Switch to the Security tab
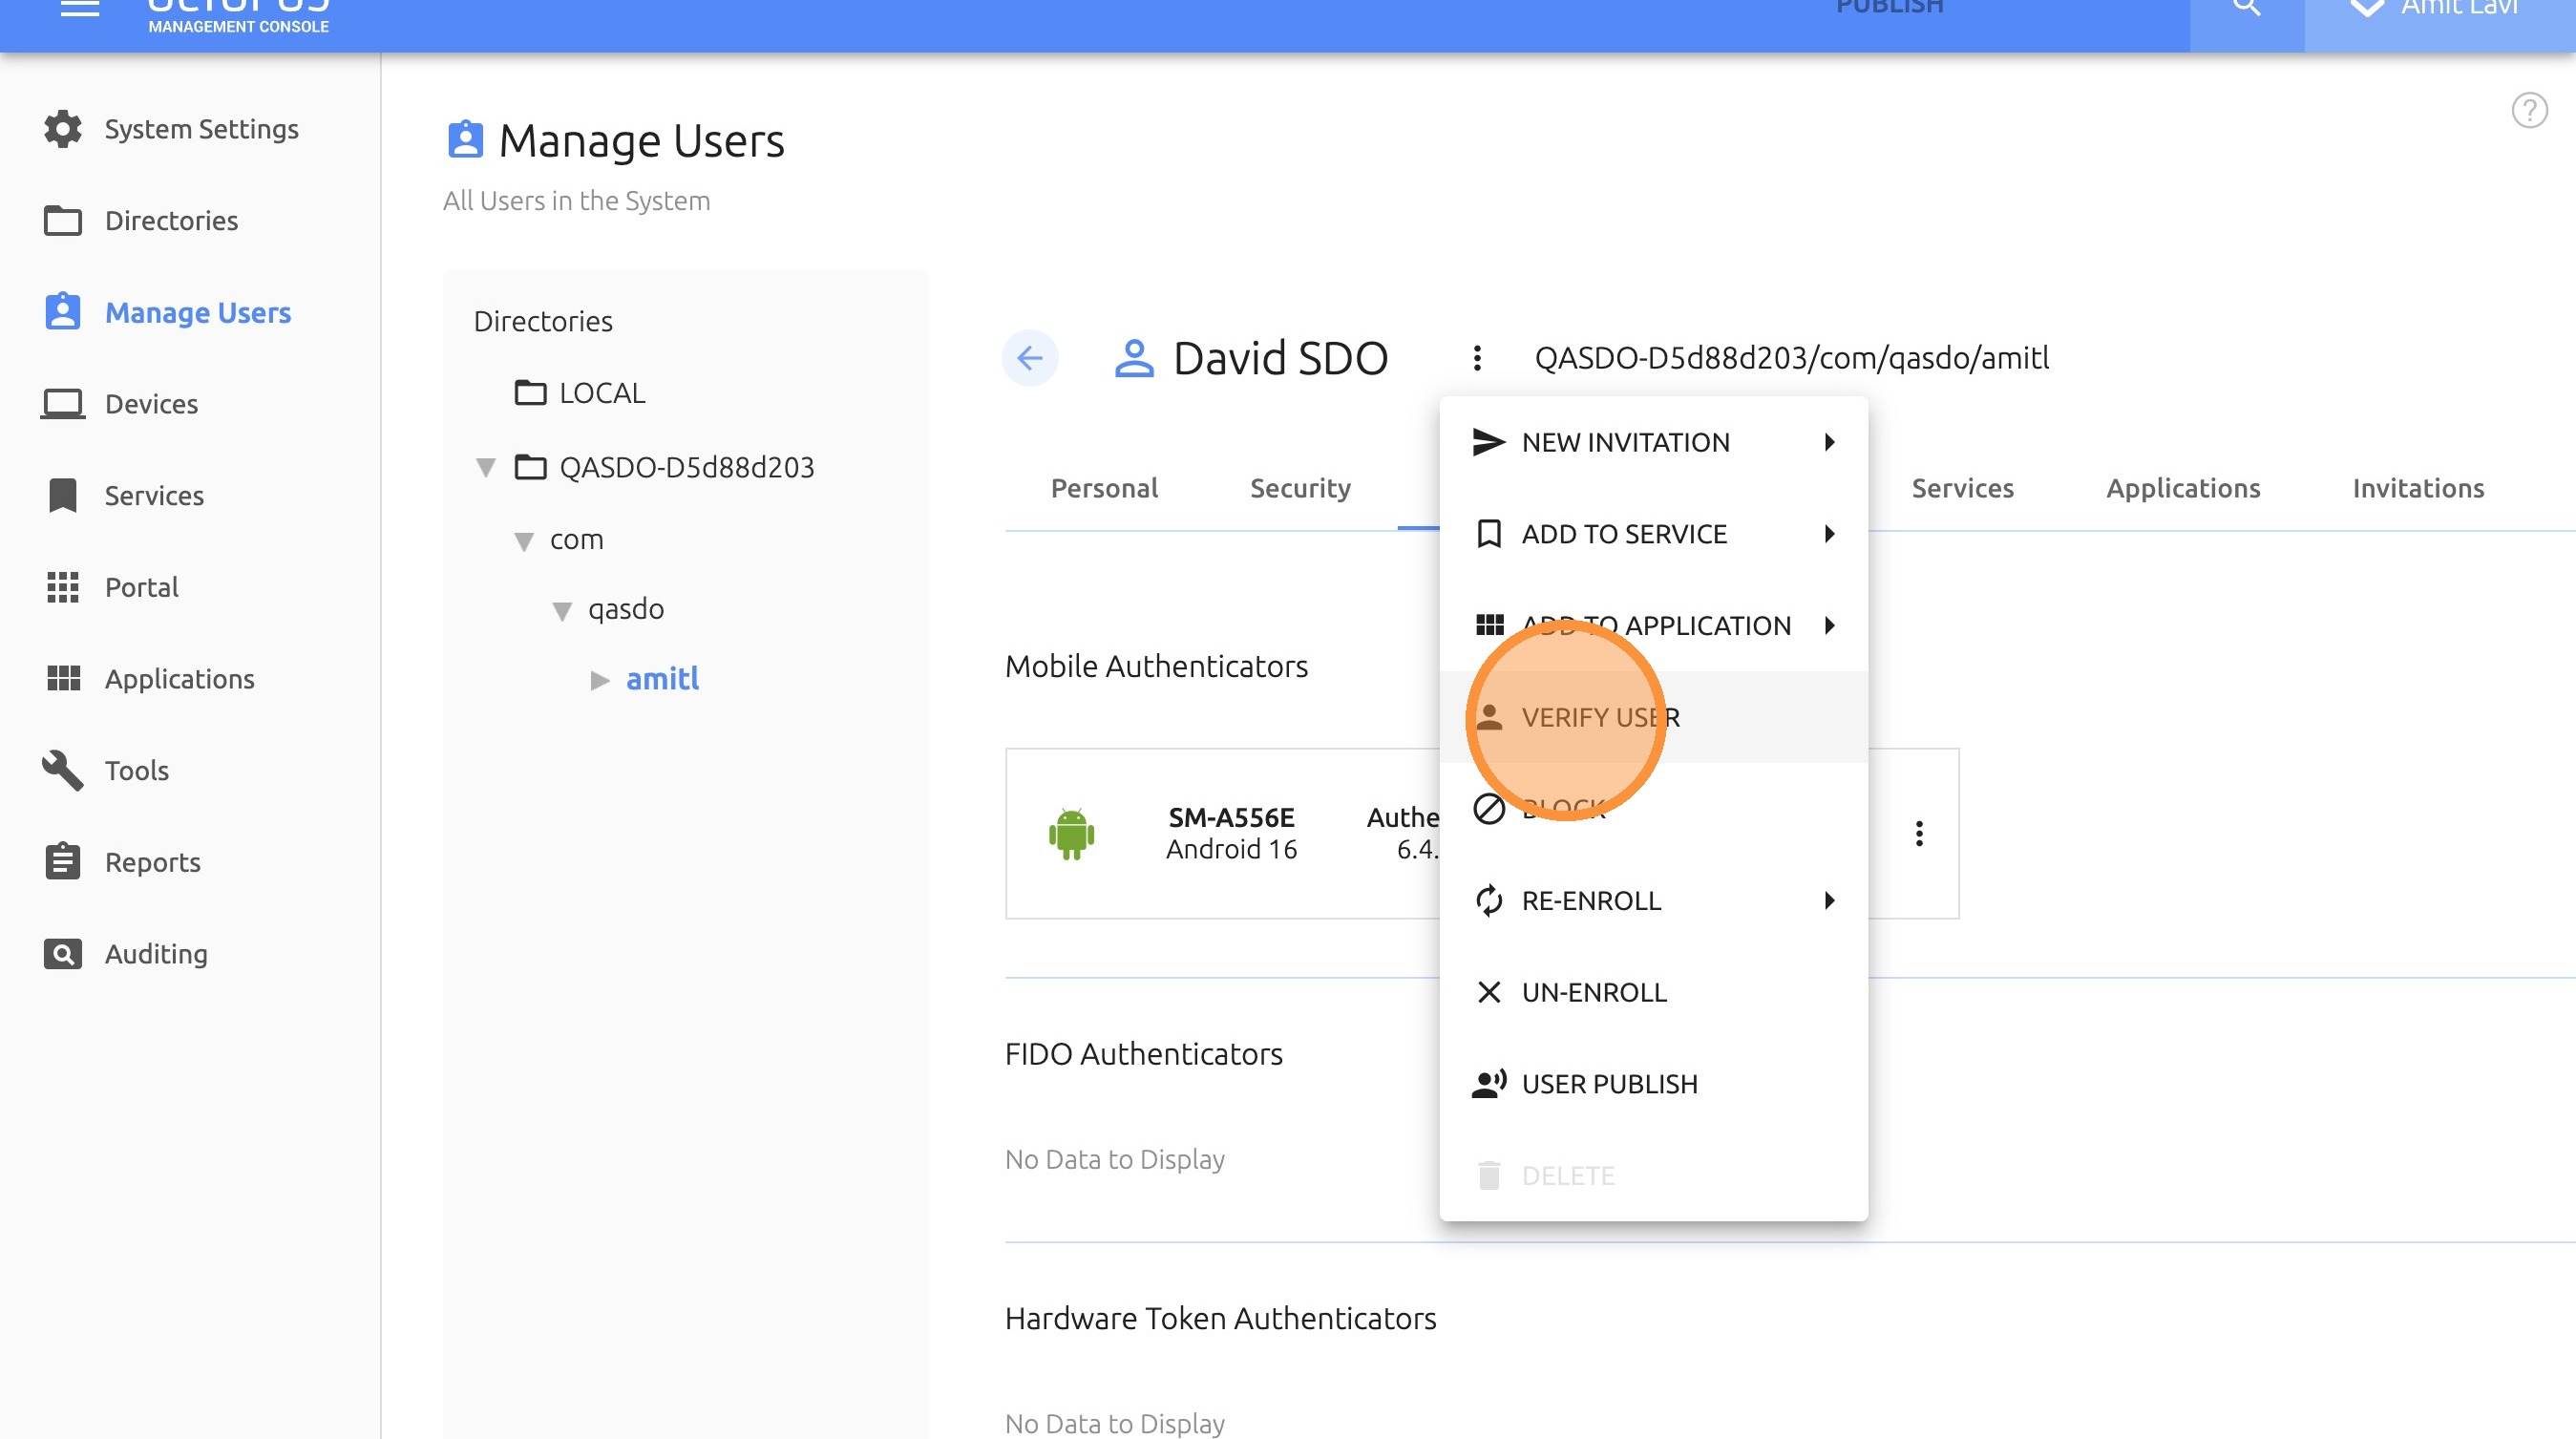This screenshot has height=1439, width=2576. click(1300, 488)
